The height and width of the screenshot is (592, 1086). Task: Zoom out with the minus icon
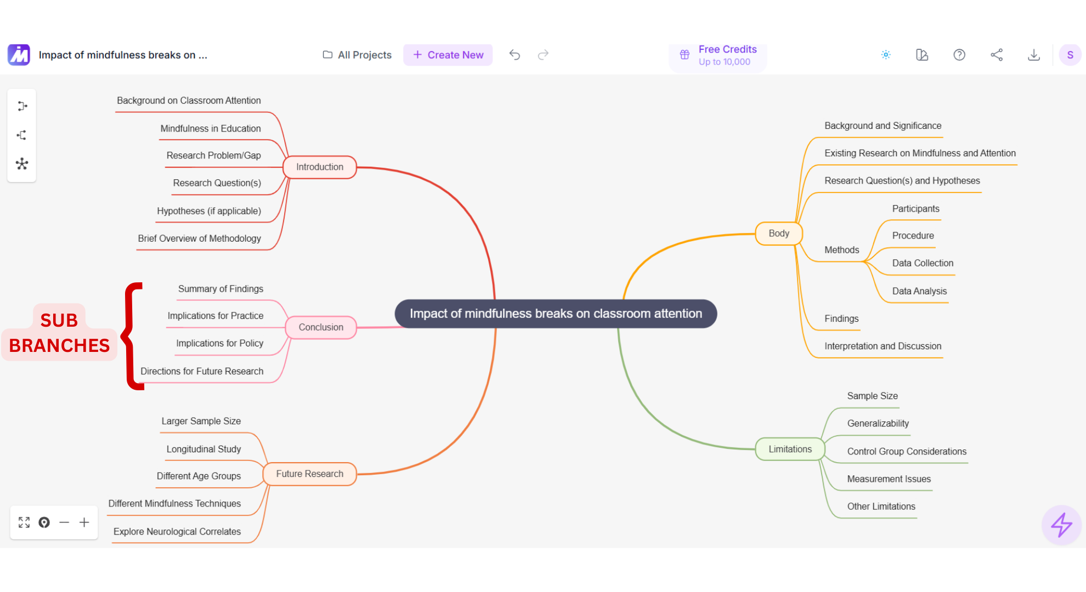tap(64, 522)
